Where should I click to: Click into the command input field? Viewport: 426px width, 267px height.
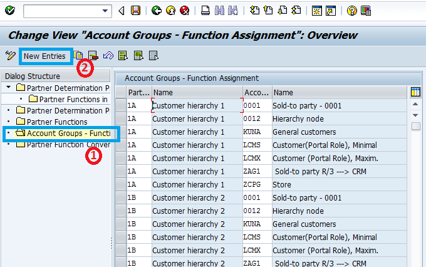(x=60, y=11)
